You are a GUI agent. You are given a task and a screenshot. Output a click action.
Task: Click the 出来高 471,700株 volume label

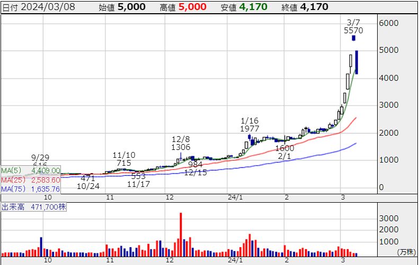point(33,208)
